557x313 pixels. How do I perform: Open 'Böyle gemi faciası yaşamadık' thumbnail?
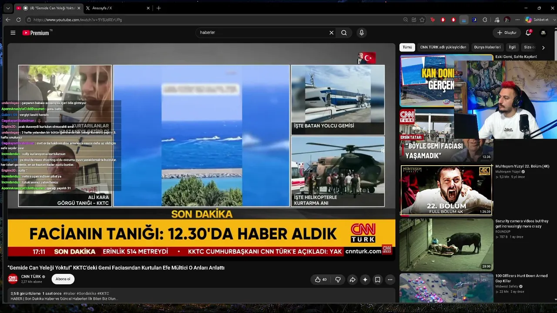pos(446,135)
